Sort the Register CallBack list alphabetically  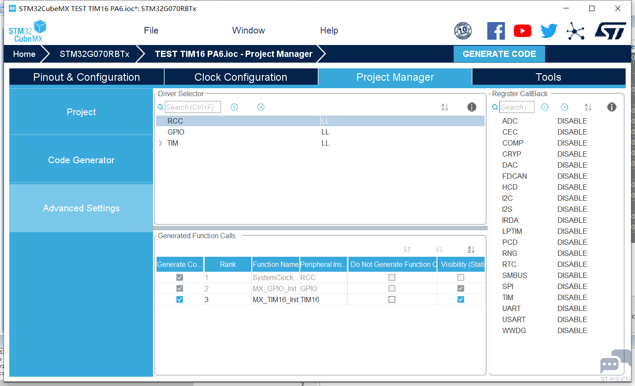(588, 107)
